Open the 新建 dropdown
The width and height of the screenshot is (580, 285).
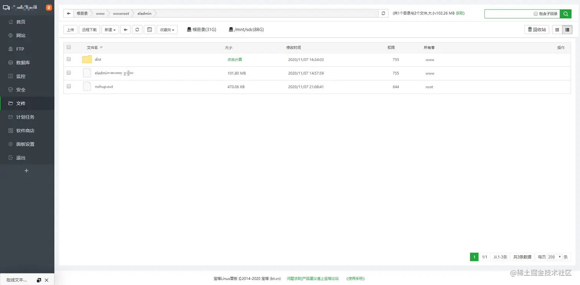coord(110,30)
